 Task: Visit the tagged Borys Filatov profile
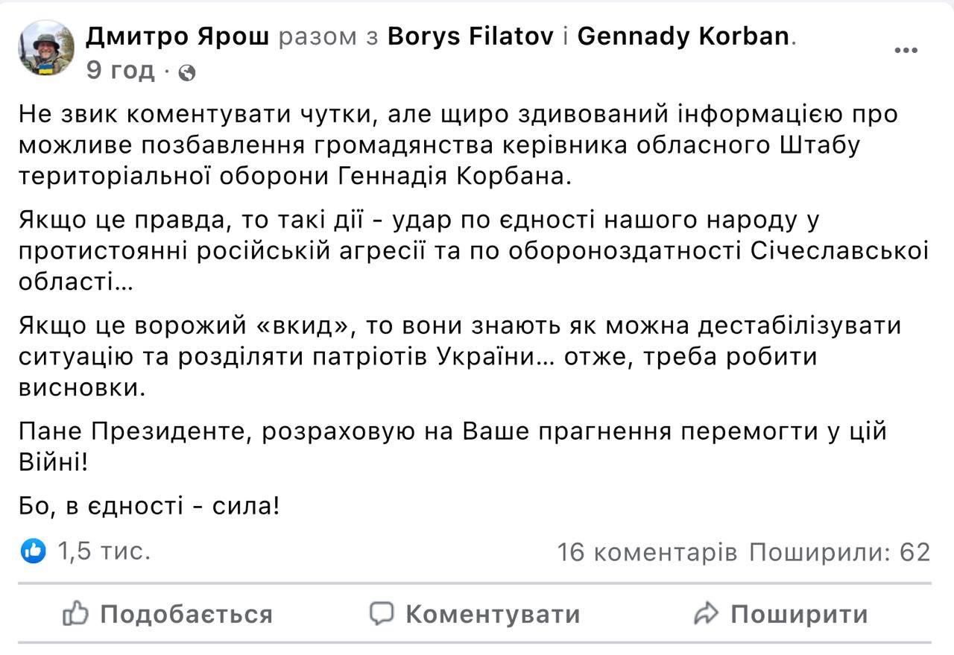pyautogui.click(x=470, y=37)
